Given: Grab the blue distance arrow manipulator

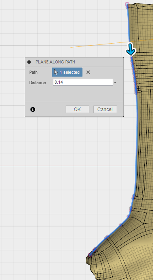Looking at the screenshot, I should (131, 49).
